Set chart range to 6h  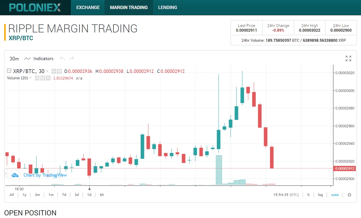(102, 195)
